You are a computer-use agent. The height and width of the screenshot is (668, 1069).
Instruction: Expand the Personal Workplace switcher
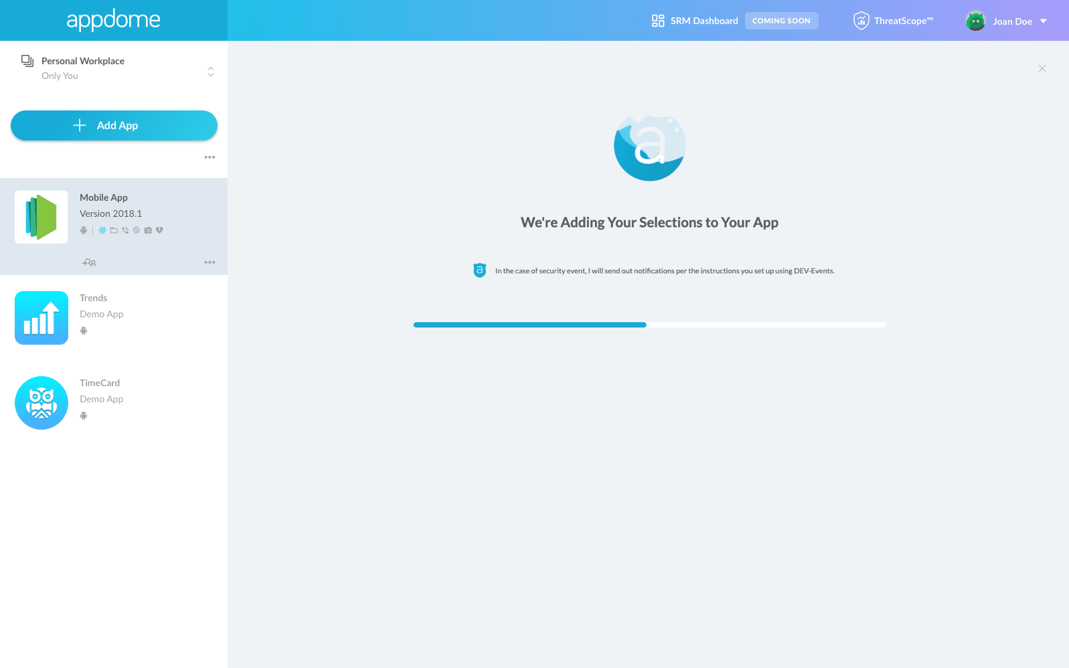[x=211, y=72]
